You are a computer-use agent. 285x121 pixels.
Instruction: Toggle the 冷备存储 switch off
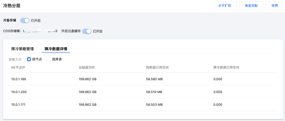pyautogui.click(x=25, y=20)
